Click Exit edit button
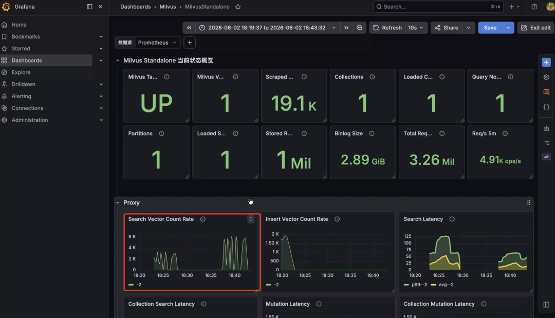Screen dimensions: 555x318 coord(536,28)
